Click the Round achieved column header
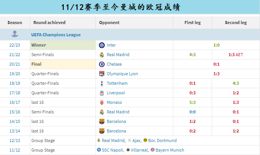The image size is (260, 155). point(49,23)
